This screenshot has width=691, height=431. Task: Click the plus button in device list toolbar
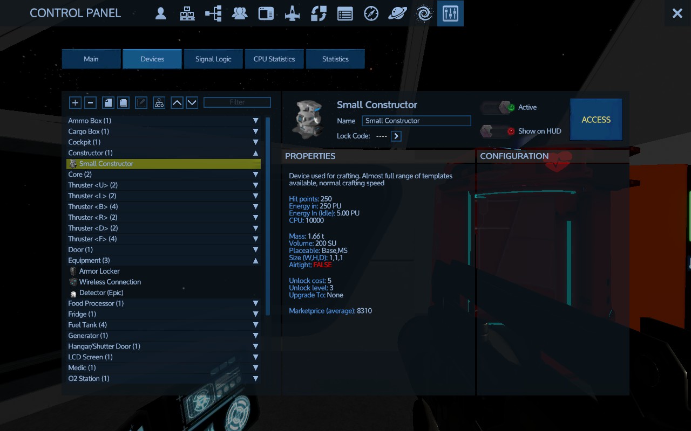[75, 102]
